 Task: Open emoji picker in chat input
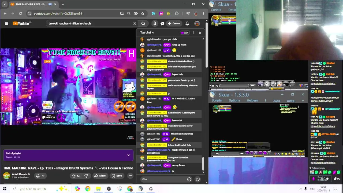[x=189, y=179]
